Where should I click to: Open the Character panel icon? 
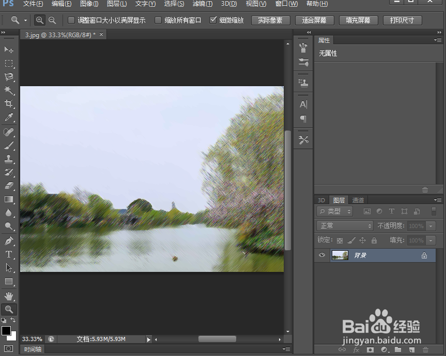coord(303,105)
